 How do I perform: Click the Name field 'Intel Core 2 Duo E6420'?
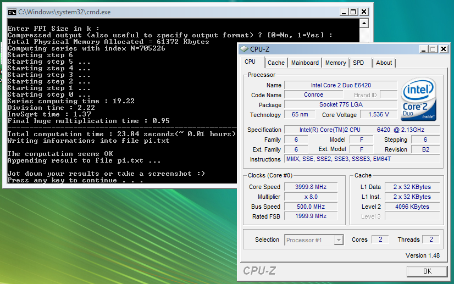point(341,85)
